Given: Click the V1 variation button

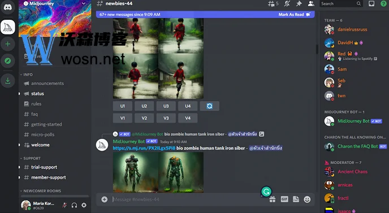Looking at the screenshot, I should pos(123,118).
